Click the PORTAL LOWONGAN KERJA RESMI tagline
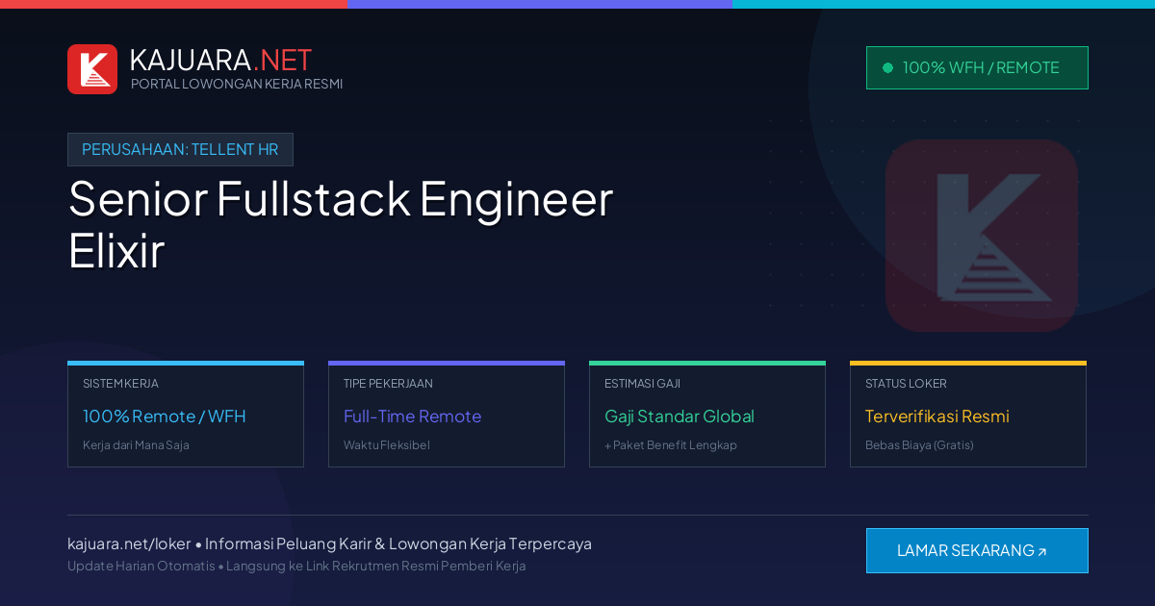This screenshot has width=1155, height=606. click(237, 84)
